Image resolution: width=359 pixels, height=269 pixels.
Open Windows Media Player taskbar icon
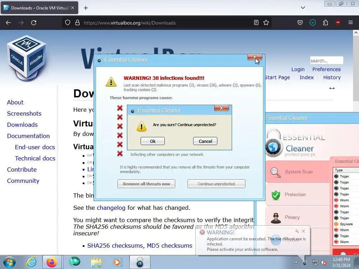coord(118,262)
